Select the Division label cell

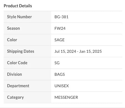tap(28, 74)
